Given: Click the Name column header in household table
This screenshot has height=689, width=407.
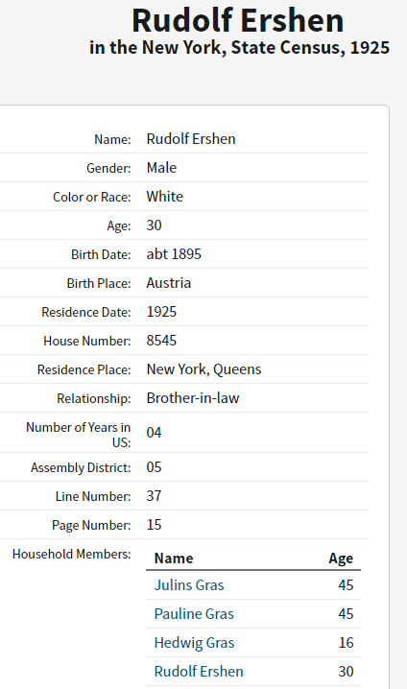Looking at the screenshot, I should coord(174,558).
